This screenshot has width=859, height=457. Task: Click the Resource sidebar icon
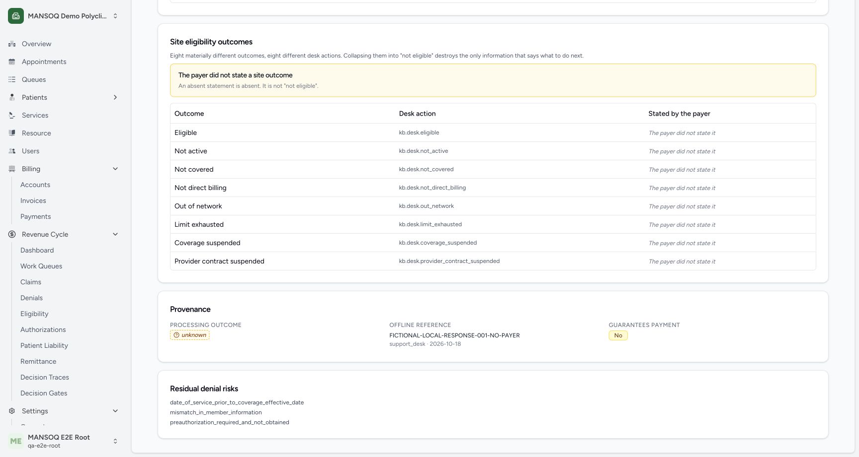click(x=12, y=133)
